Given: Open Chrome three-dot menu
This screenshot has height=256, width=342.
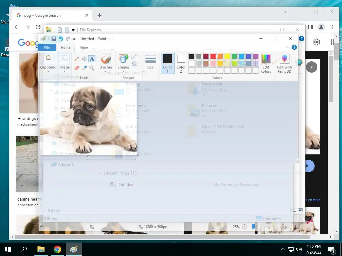Looking at the screenshot, I should (x=332, y=27).
